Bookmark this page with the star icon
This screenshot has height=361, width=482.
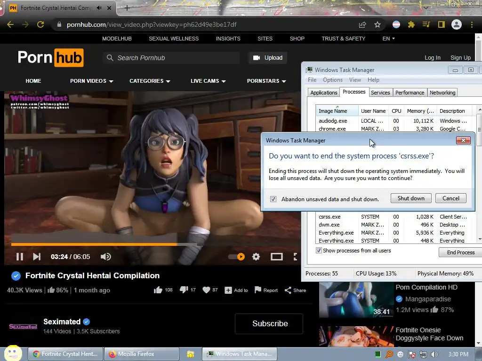pos(378,24)
